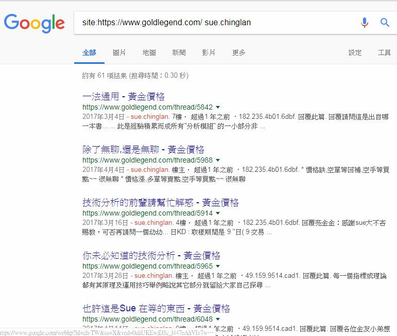Screen dimensions: 397x336
Task: Click the Google logo
Action: (x=34, y=23)
